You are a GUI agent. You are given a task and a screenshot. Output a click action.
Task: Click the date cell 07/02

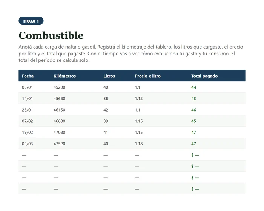tap(27, 121)
